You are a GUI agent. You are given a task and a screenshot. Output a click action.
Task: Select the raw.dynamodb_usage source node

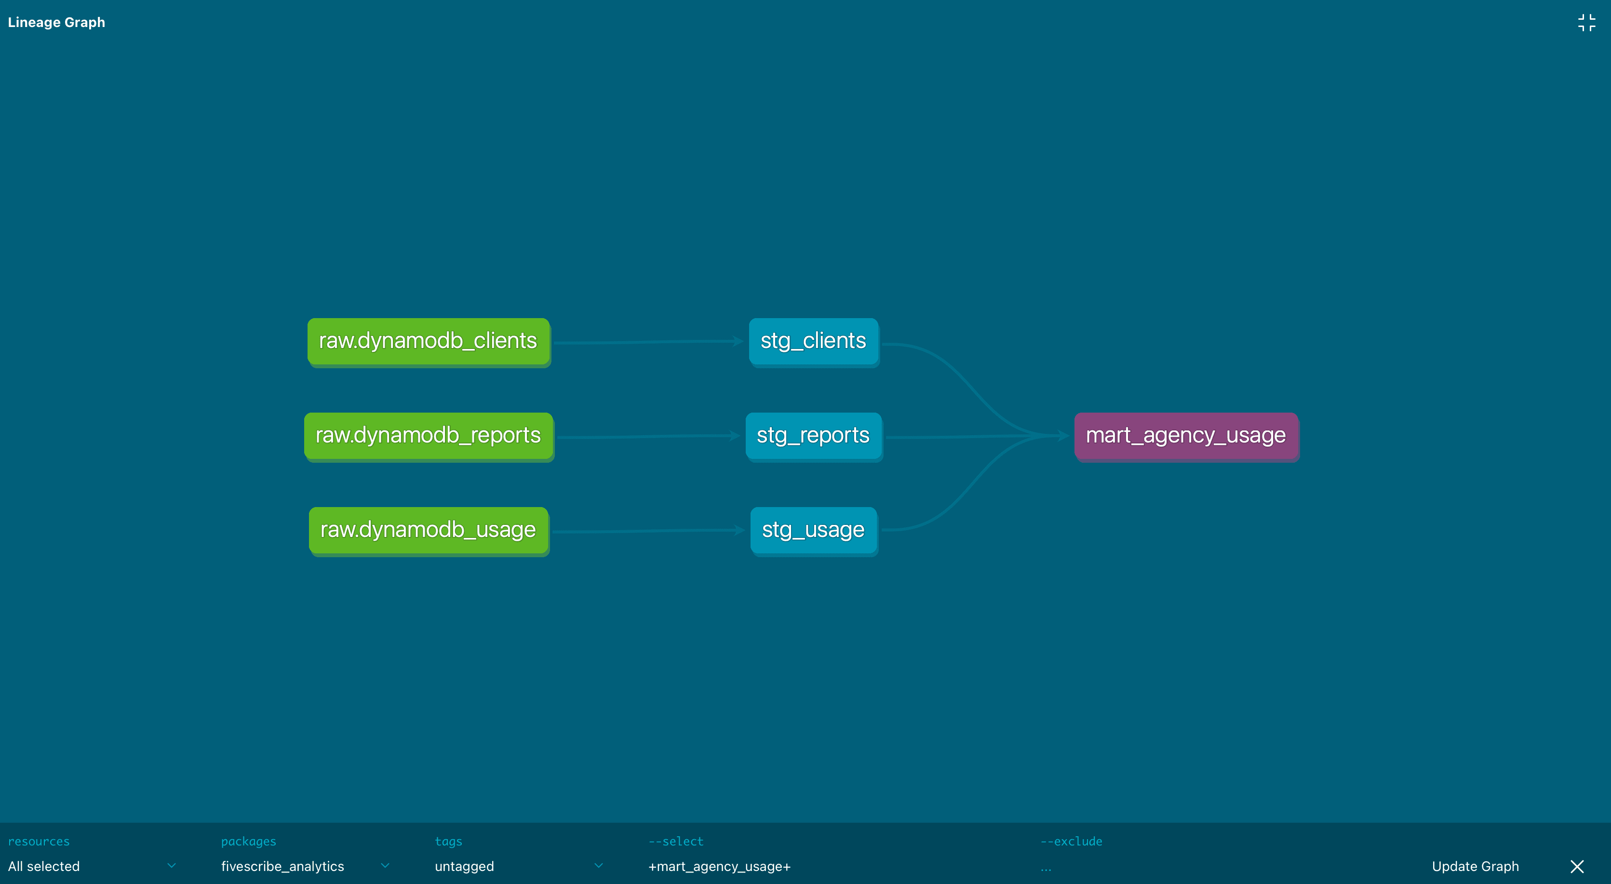428,530
